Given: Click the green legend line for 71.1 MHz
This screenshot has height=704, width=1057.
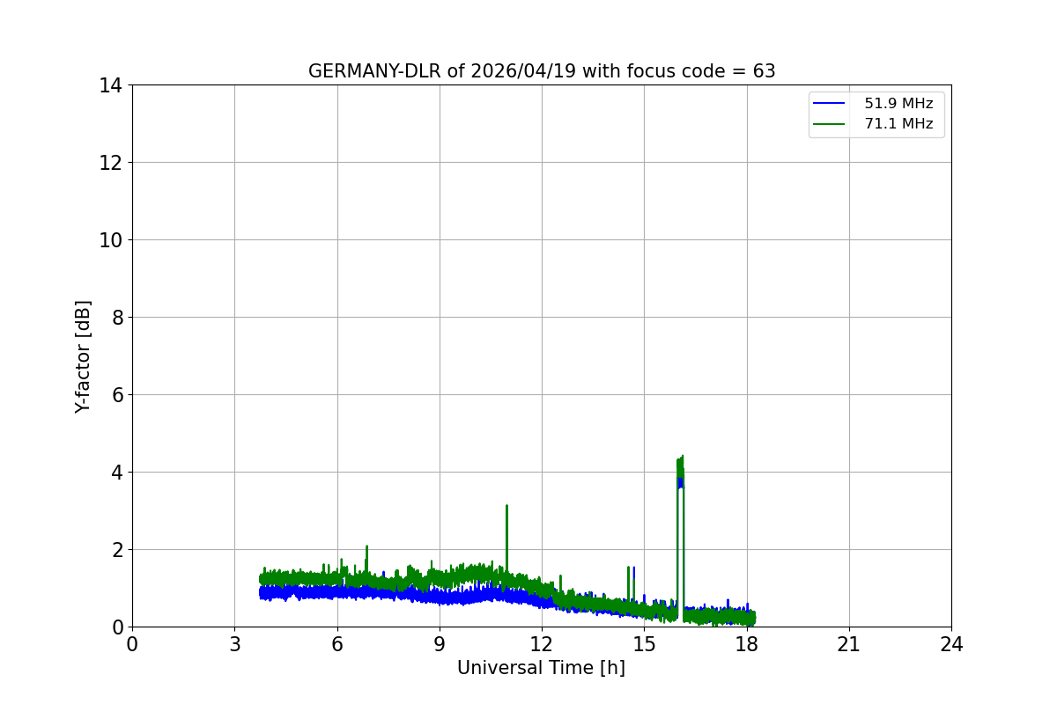Looking at the screenshot, I should click(x=830, y=124).
